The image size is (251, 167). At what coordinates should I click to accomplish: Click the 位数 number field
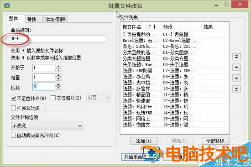pos(44,86)
